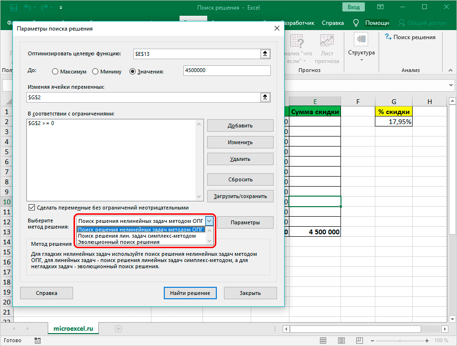The width and height of the screenshot is (457, 346).
Task: Select the Минимум radio button
Action: 96,72
